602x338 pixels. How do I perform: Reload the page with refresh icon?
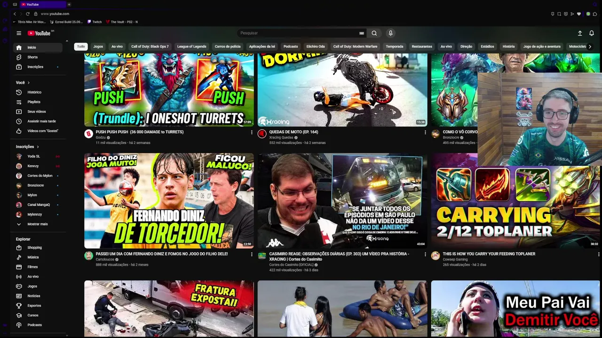[x=28, y=14]
